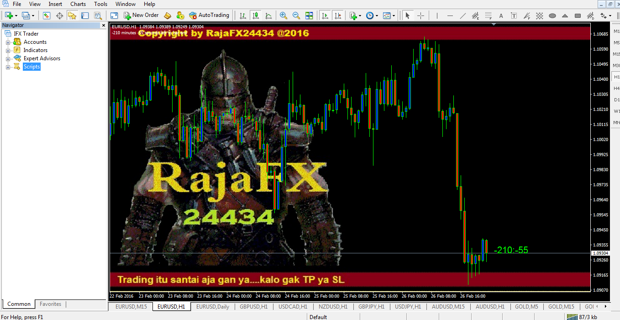Image resolution: width=620 pixels, height=320 pixels.
Task: Switch to the EURUSD,Daily chart tab
Action: pos(213,307)
